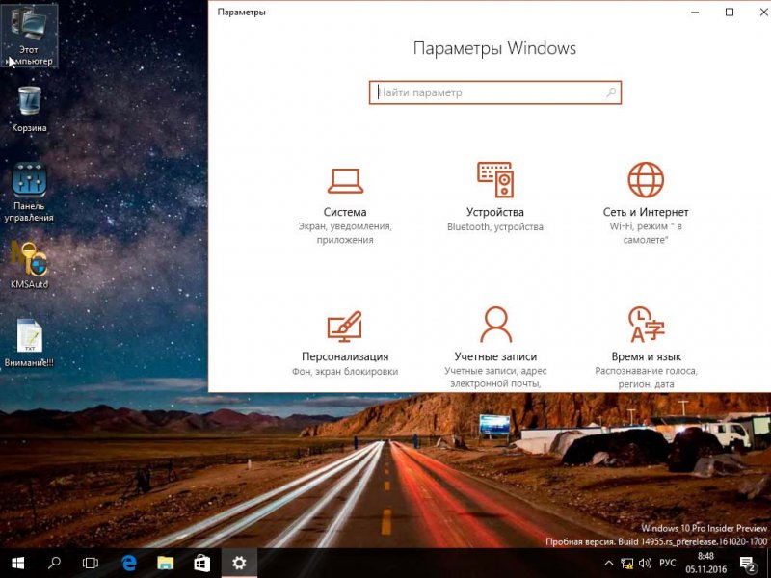Screen dimensions: 771x578
Task: Click "Учетные записи, адрес электронной почты" description
Action: (495, 378)
